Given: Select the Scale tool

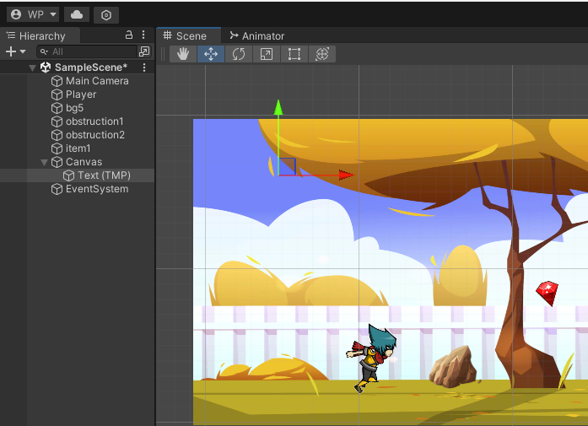Looking at the screenshot, I should (266, 54).
